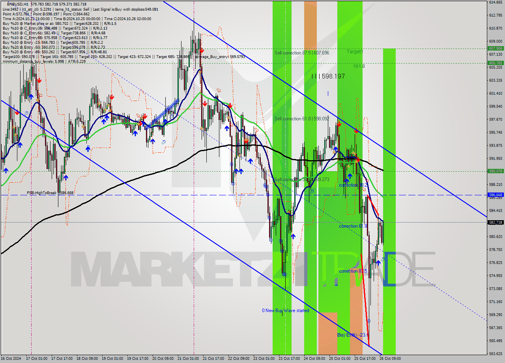Viewport: 505px width, 363px height.
Task: Click the '16 Oct 2024' time axis label
Action: [x=11, y=359]
